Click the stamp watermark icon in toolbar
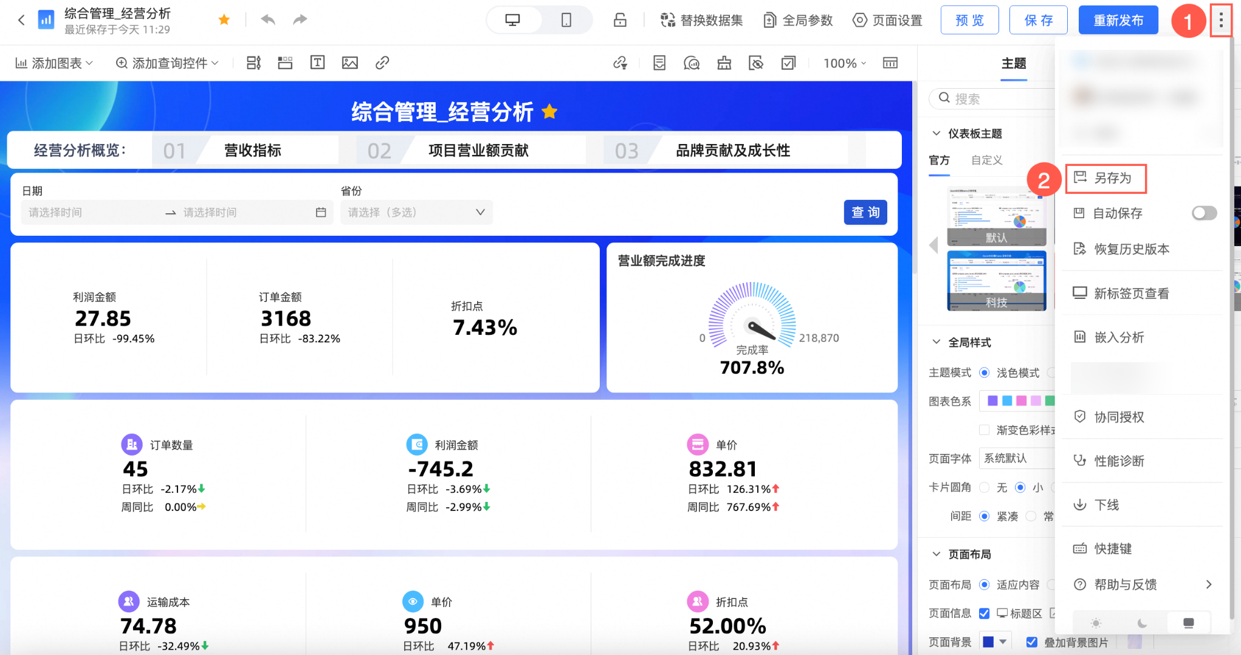Screen dimensions: 1241x655 pos(724,63)
